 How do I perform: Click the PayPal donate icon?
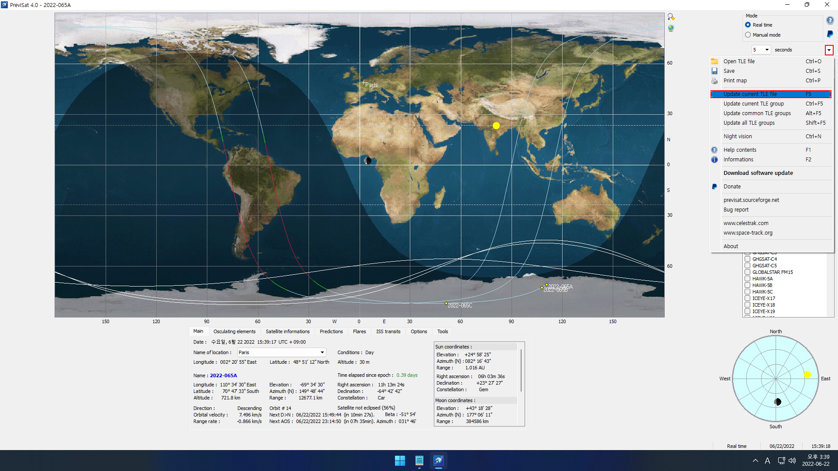point(715,186)
